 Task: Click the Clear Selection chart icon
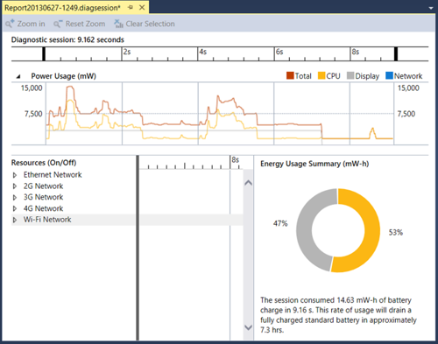[118, 24]
